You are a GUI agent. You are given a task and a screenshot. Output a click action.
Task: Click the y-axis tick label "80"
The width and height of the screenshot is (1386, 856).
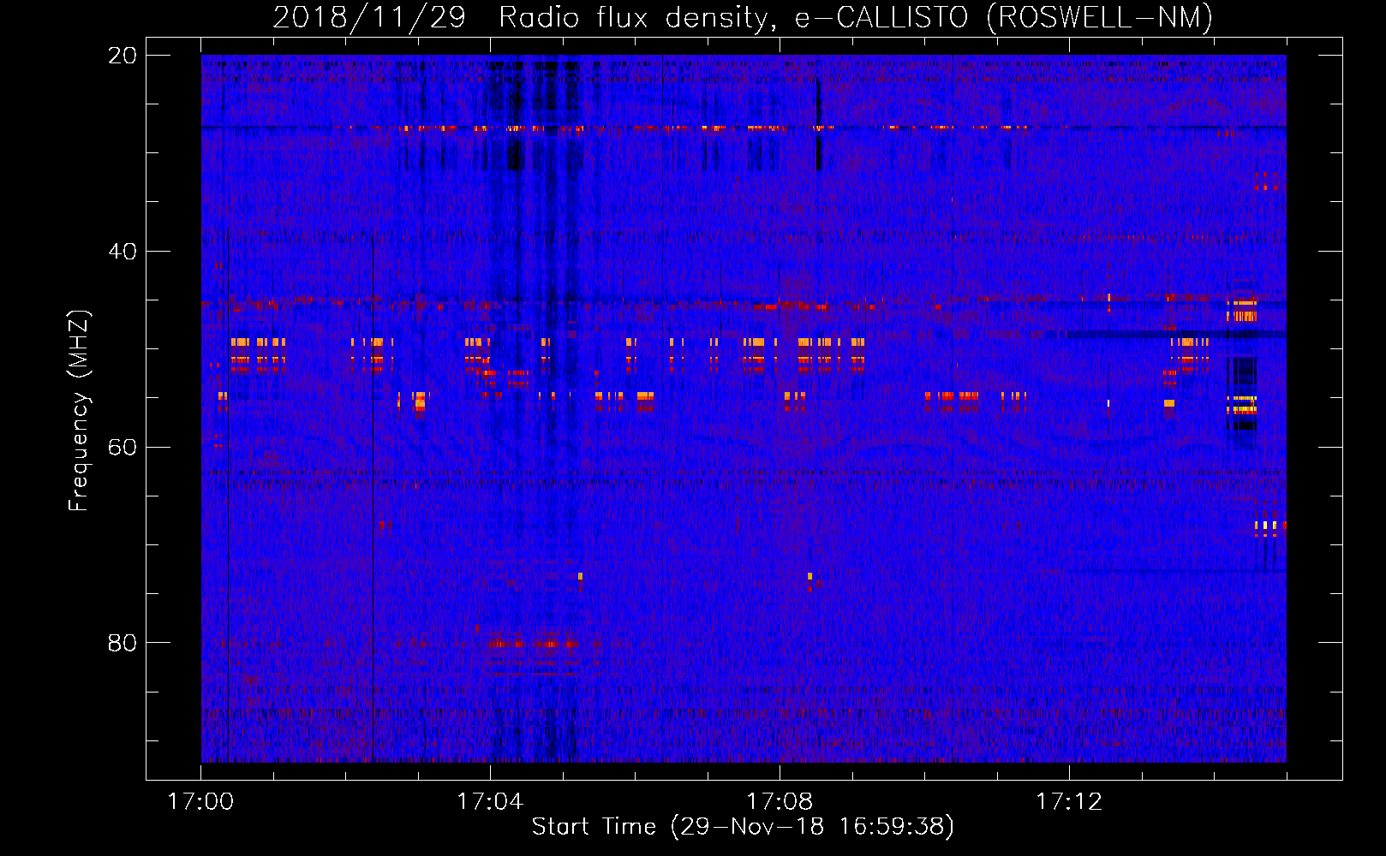coord(122,643)
